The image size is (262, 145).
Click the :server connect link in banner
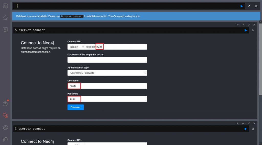[x=72, y=16]
